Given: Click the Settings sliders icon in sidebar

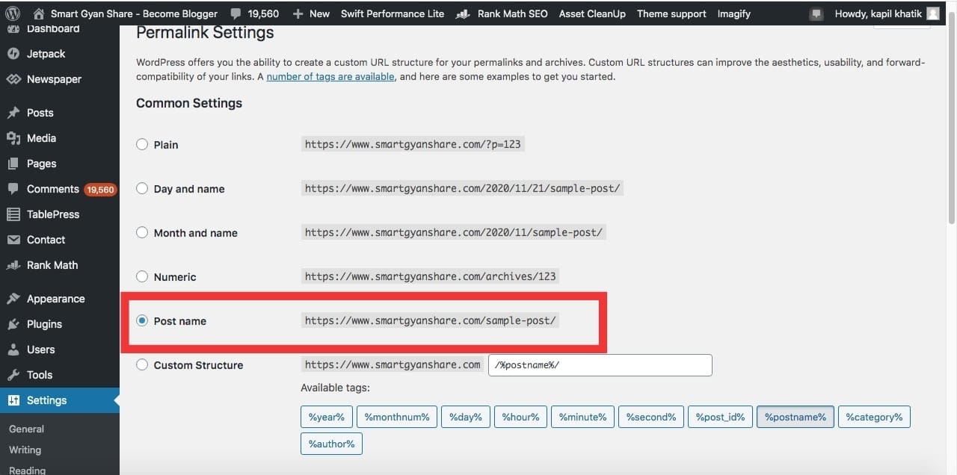Looking at the screenshot, I should [13, 400].
